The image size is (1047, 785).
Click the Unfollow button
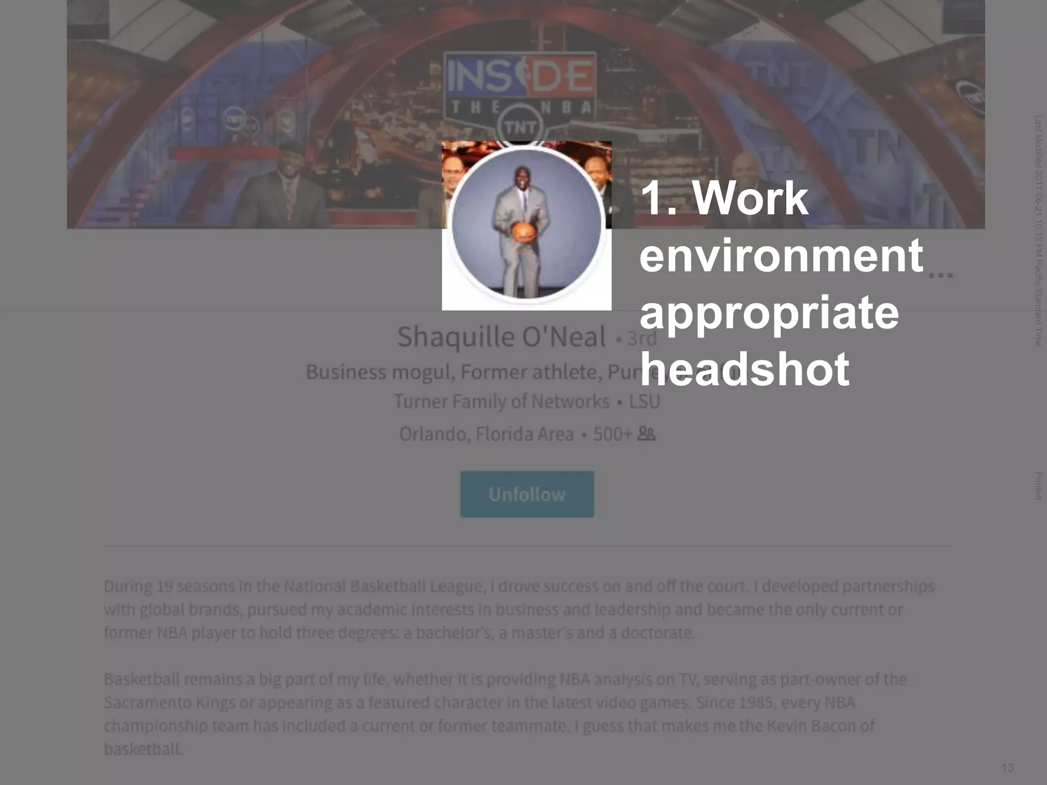coord(527,494)
